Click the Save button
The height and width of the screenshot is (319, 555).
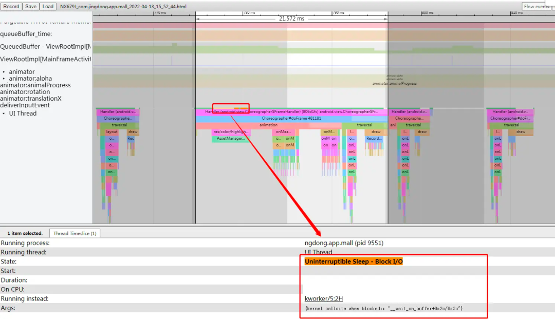[30, 6]
